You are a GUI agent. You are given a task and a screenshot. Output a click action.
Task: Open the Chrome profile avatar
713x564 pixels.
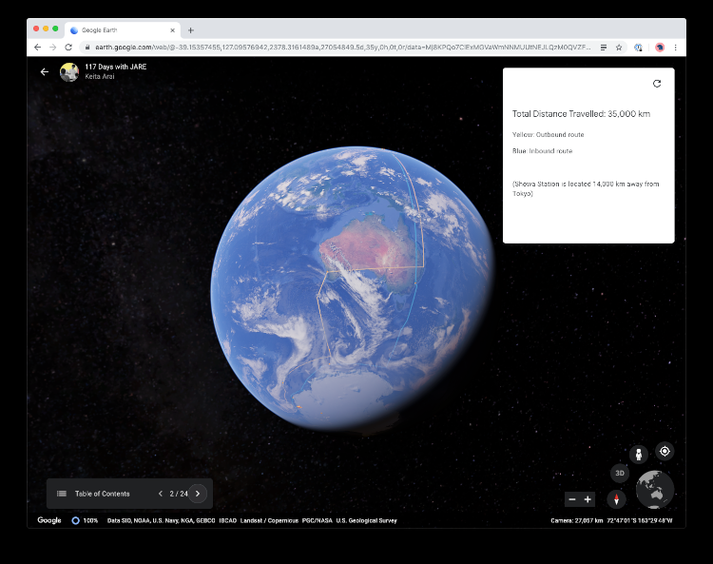click(660, 48)
